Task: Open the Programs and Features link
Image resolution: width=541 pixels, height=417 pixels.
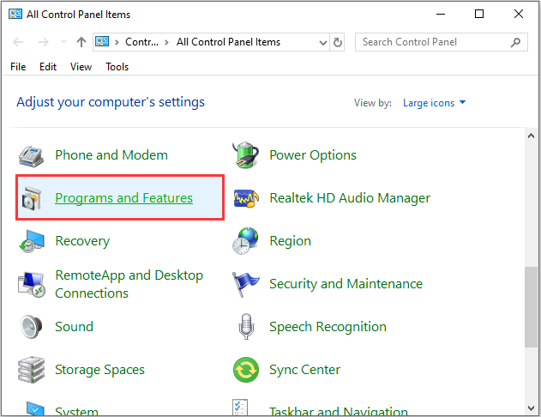Action: coord(123,198)
